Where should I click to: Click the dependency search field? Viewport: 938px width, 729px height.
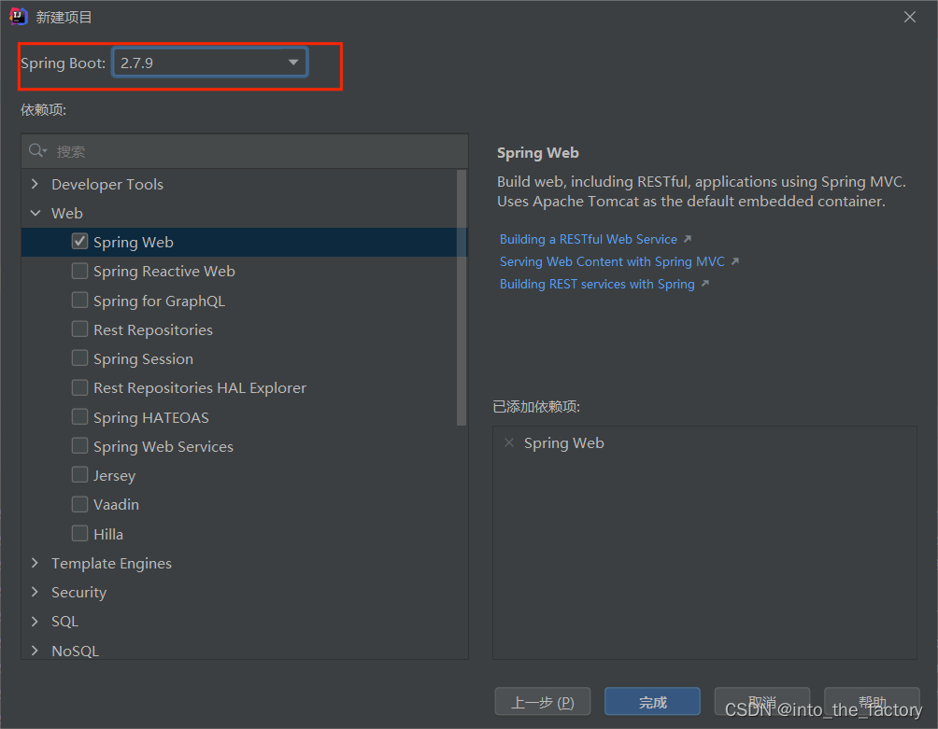pos(245,151)
